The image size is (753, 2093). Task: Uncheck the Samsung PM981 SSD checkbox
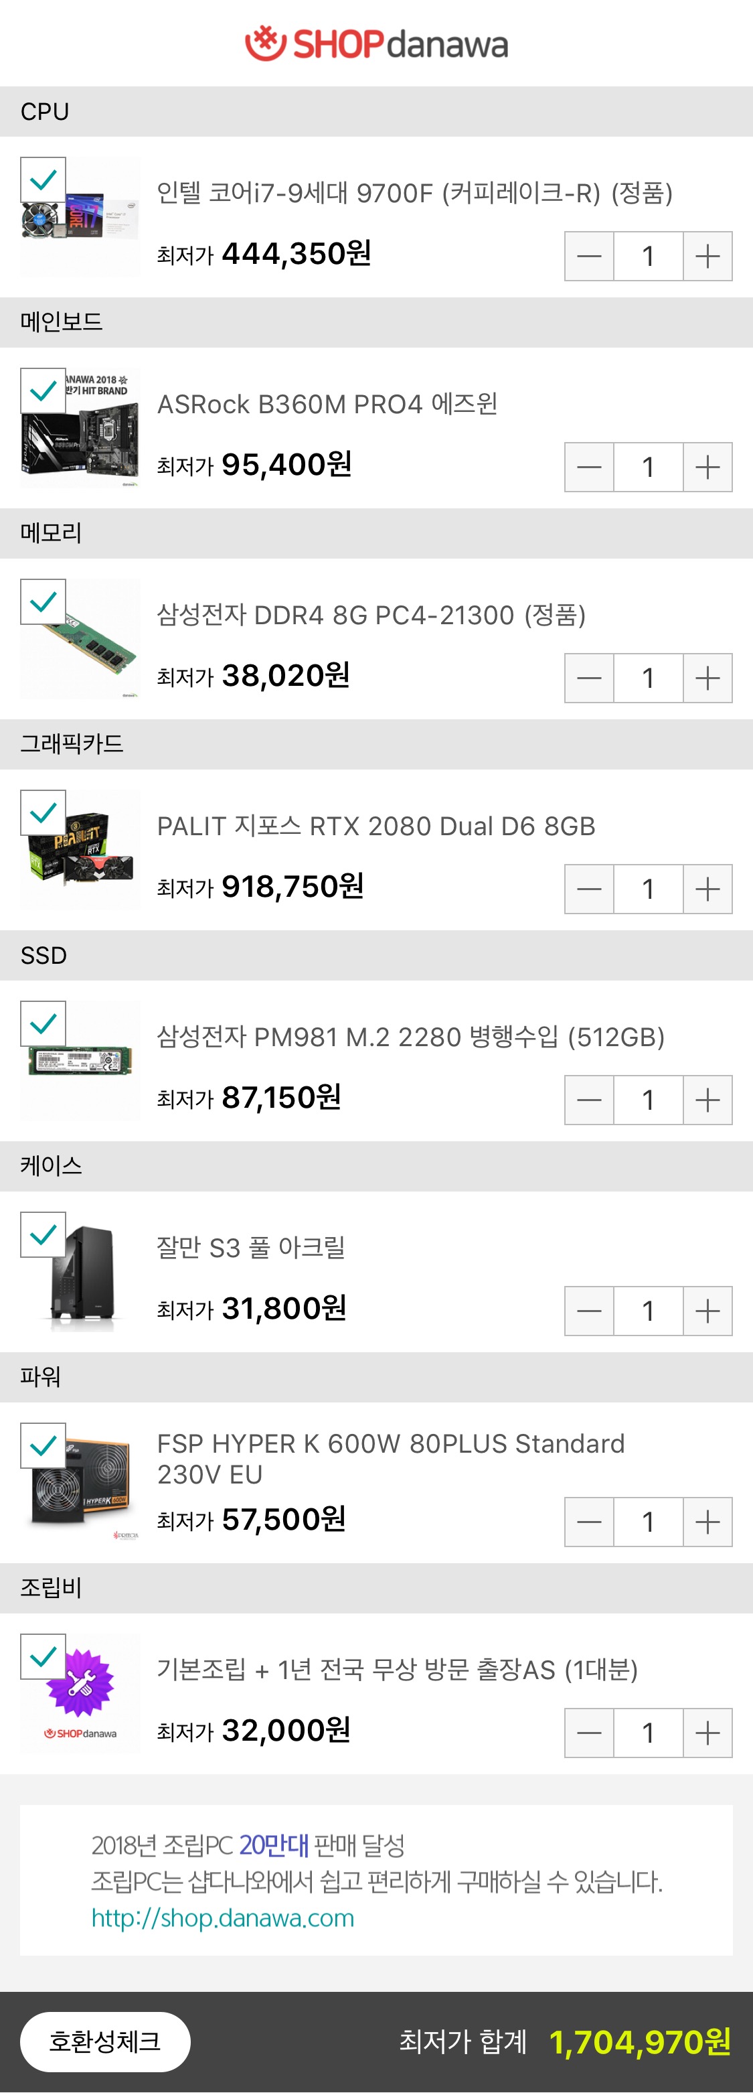pos(43,1024)
